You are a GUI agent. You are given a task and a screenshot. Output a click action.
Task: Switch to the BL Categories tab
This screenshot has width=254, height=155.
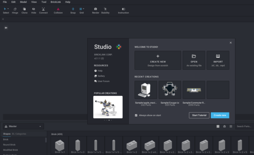tap(19, 134)
